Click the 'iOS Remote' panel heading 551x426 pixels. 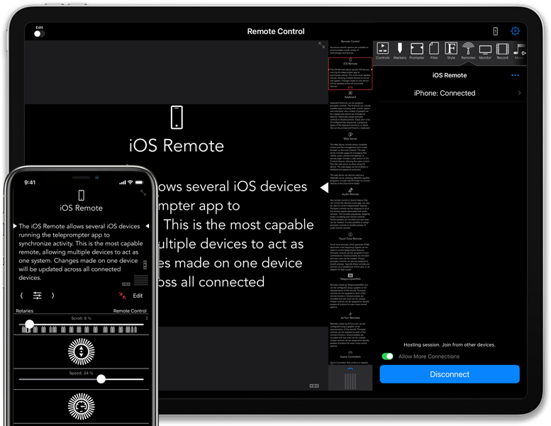pos(450,75)
